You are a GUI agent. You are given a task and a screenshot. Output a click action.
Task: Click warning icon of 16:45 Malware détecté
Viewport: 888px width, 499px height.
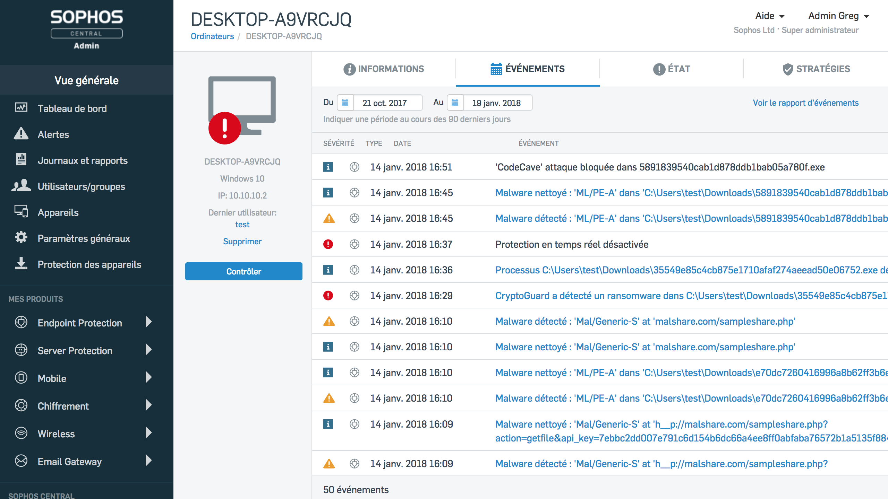329,218
